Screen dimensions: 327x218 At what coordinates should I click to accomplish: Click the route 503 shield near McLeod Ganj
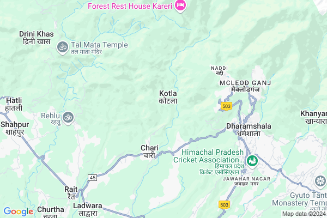226,106
